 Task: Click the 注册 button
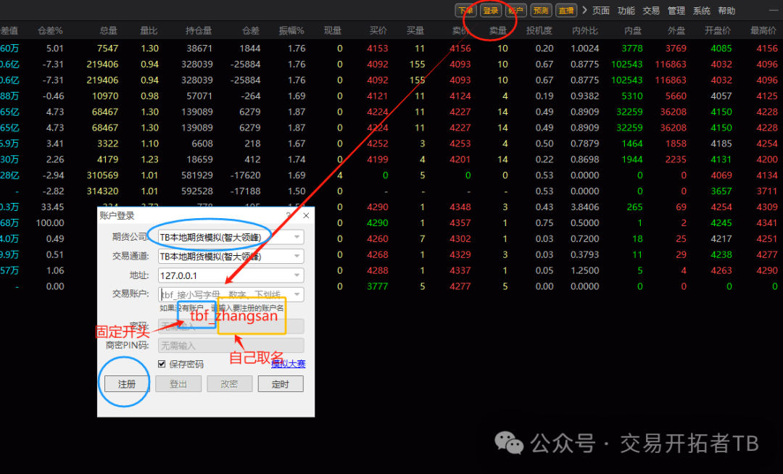point(127,383)
